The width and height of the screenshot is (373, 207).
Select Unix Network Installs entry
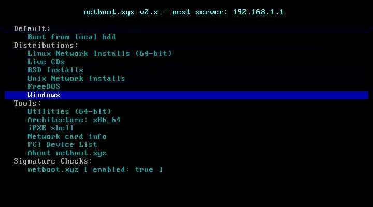point(76,79)
